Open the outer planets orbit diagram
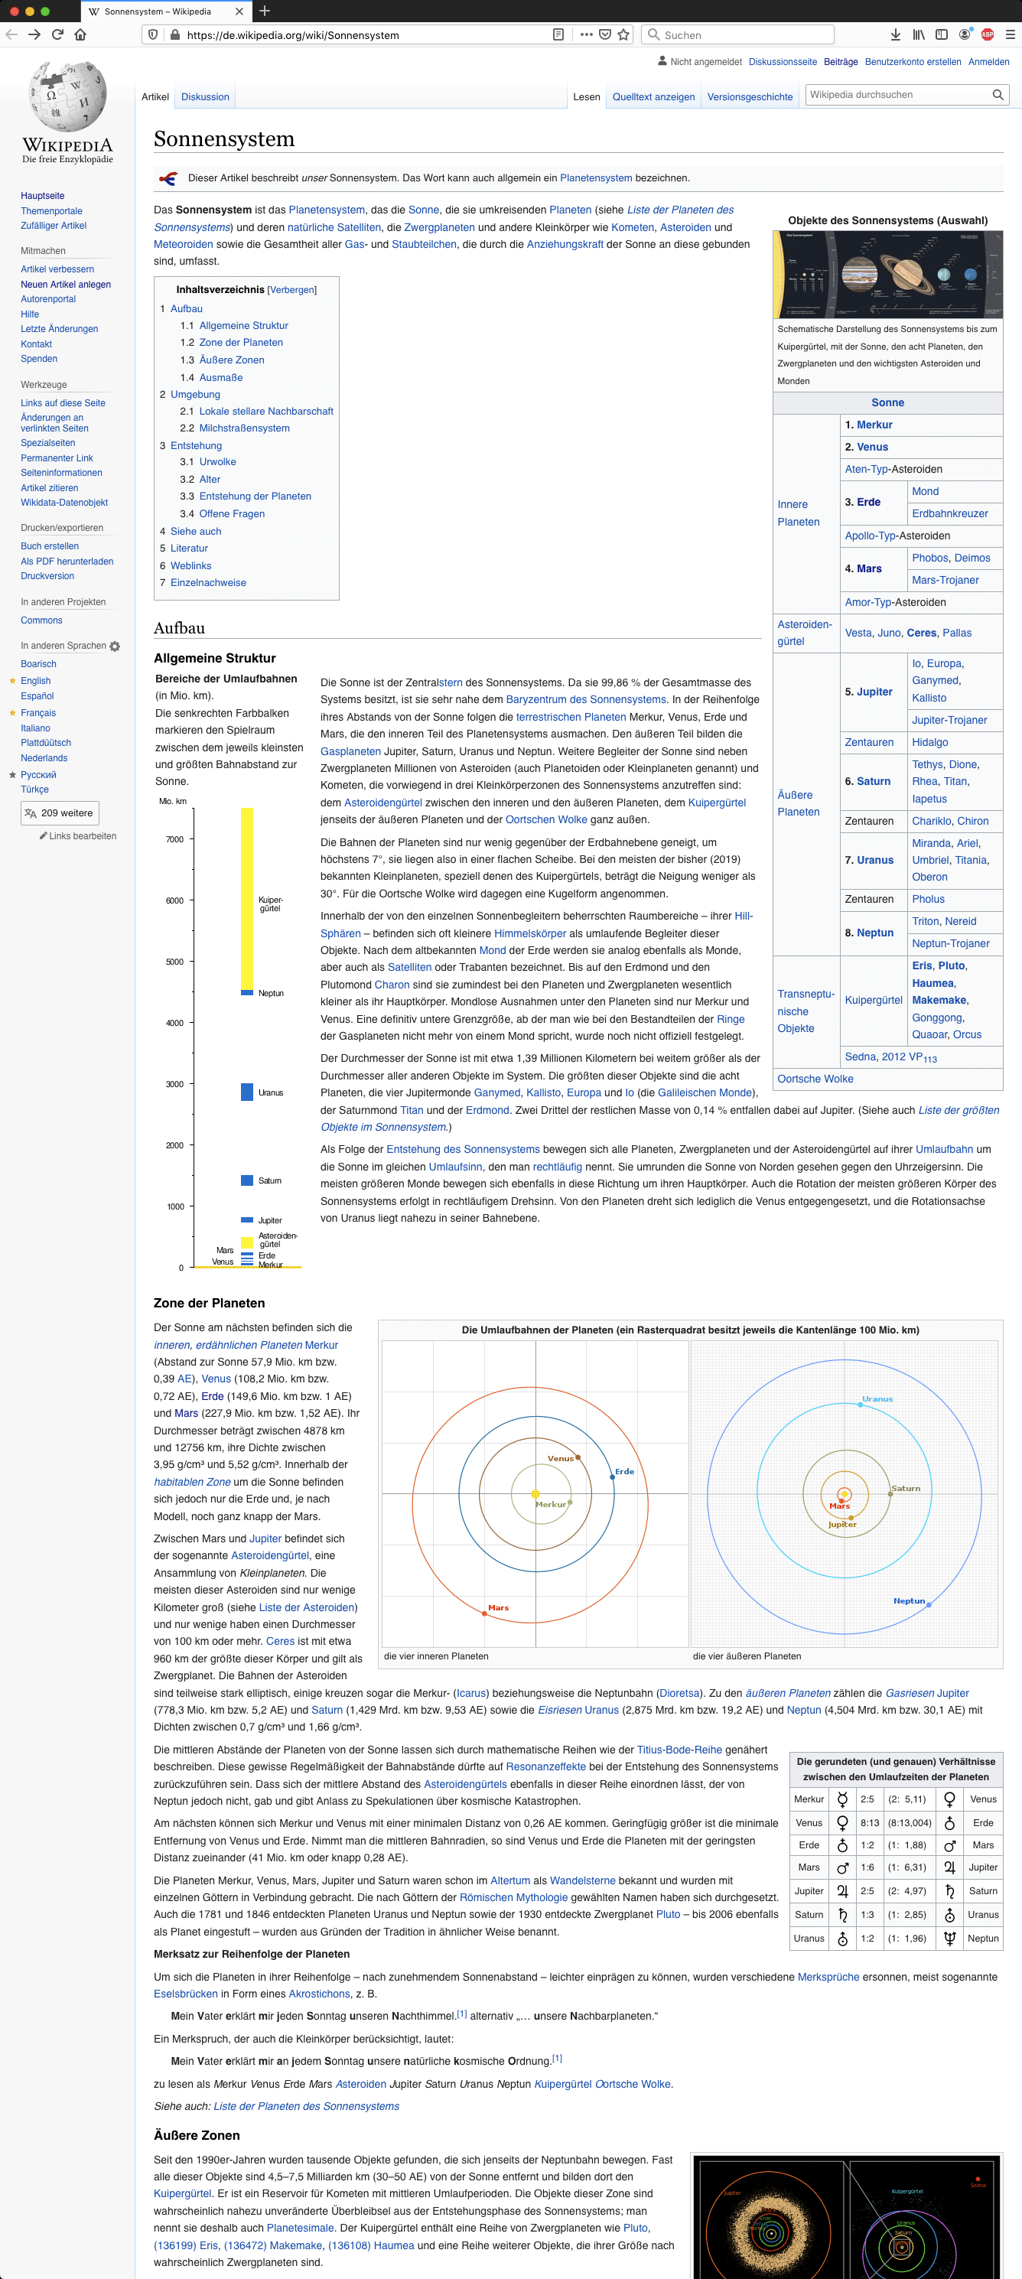Screen dimensions: 1022x2279 (845, 1493)
